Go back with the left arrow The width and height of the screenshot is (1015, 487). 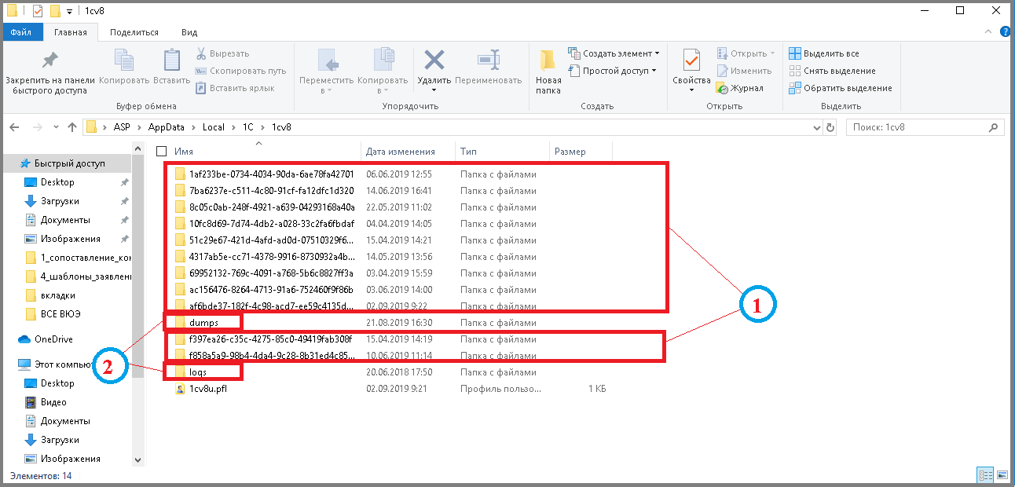tap(15, 126)
